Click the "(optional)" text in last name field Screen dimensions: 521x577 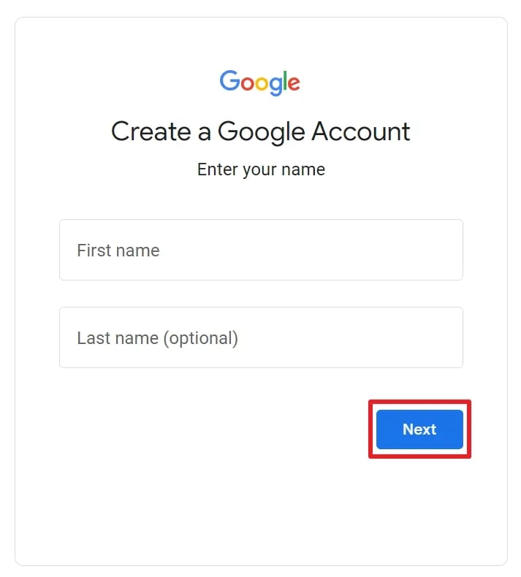point(201,338)
